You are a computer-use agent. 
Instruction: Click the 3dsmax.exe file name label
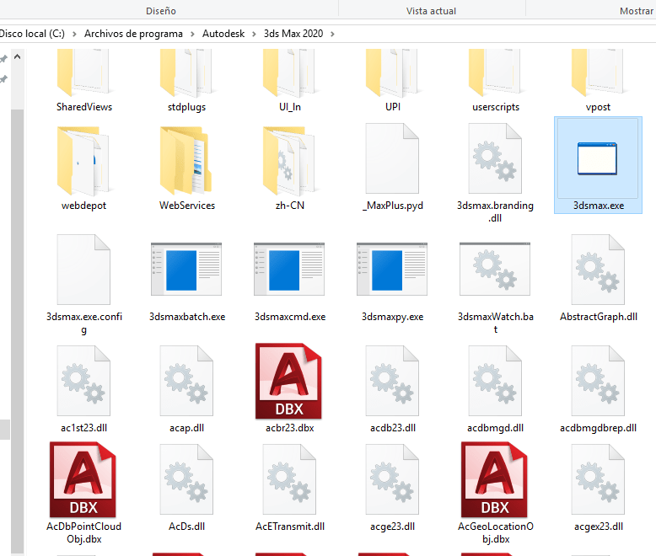[x=599, y=206]
